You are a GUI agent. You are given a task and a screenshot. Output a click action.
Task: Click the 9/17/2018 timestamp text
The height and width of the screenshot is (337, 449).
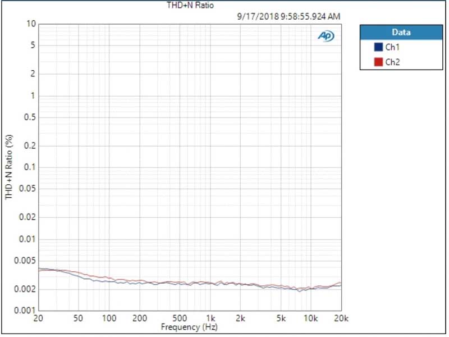(289, 17)
